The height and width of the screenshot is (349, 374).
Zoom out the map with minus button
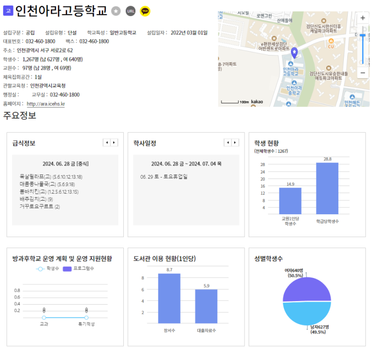[x=363, y=73]
